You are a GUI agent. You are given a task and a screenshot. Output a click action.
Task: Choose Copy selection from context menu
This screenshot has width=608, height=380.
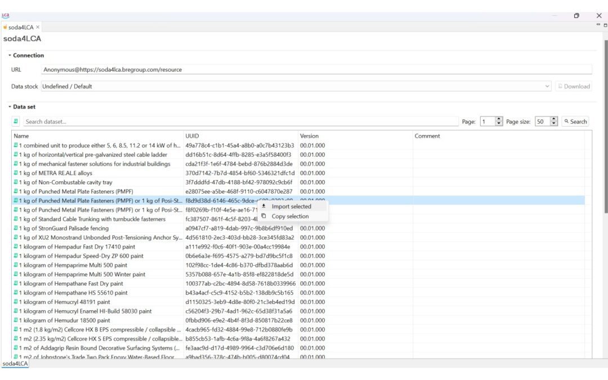coord(290,216)
